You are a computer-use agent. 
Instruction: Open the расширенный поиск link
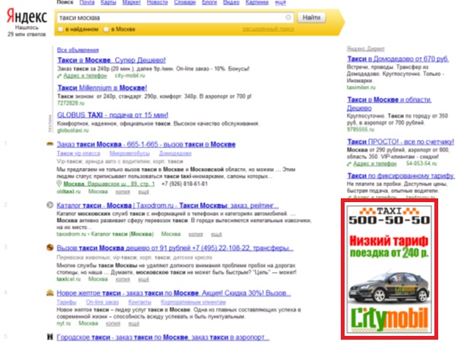point(268,29)
